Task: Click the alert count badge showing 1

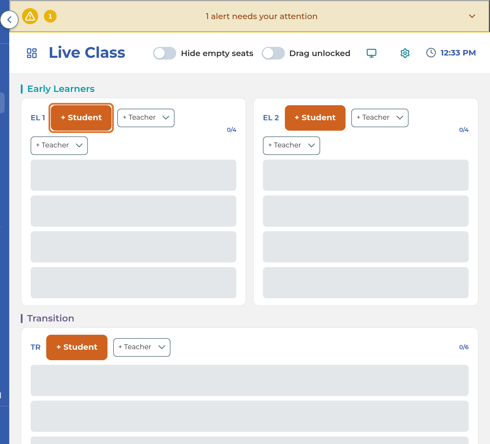Action: pyautogui.click(x=50, y=16)
